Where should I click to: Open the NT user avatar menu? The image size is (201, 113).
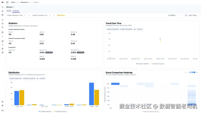click(2, 110)
